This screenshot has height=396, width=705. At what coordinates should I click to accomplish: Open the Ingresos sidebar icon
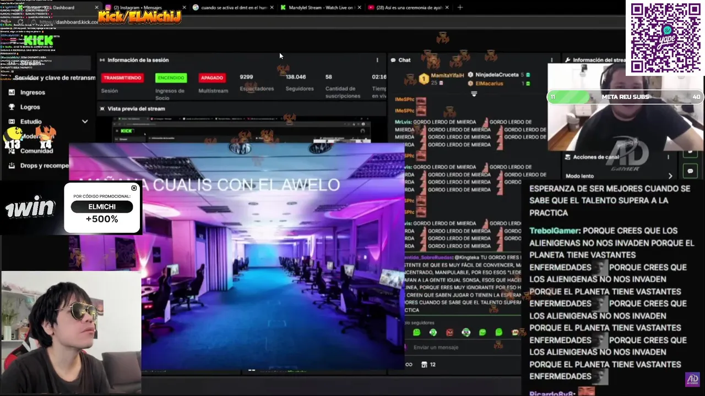12,92
